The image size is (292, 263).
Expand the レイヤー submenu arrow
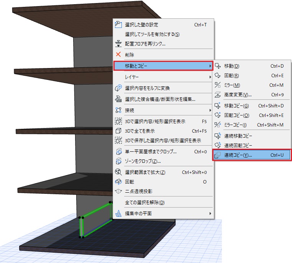(x=210, y=77)
